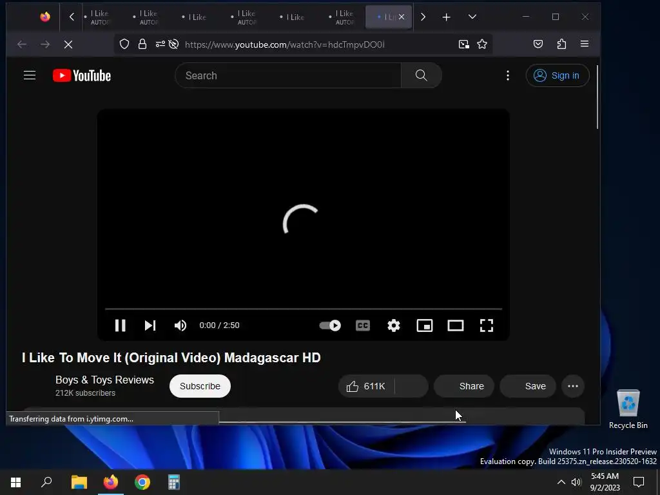Toggle closed captions
Image resolution: width=660 pixels, height=495 pixels.
click(x=363, y=325)
